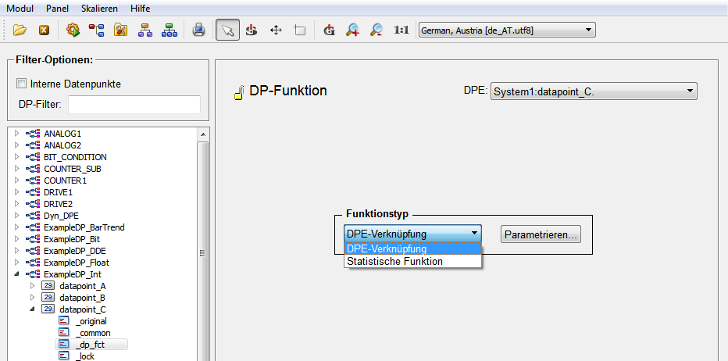The height and width of the screenshot is (361, 728).
Task: Click the open folder icon in toolbar
Action: pyautogui.click(x=20, y=30)
